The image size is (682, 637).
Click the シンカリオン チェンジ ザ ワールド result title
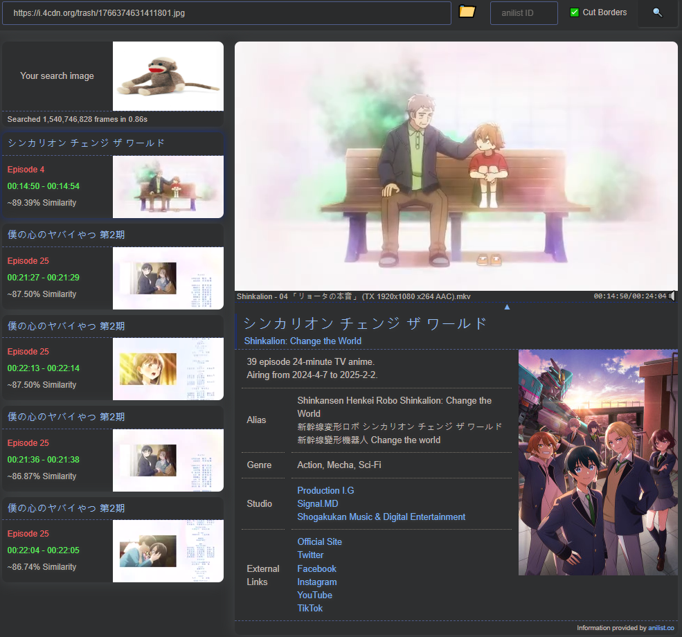click(x=86, y=143)
